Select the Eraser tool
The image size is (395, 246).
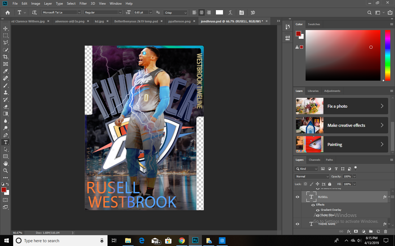point(5,107)
